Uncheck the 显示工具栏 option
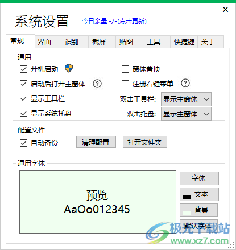Screen dimensions: 236x250 (x=23, y=99)
